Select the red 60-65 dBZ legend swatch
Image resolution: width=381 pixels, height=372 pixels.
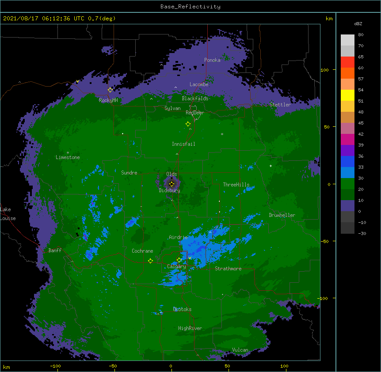(x=347, y=62)
